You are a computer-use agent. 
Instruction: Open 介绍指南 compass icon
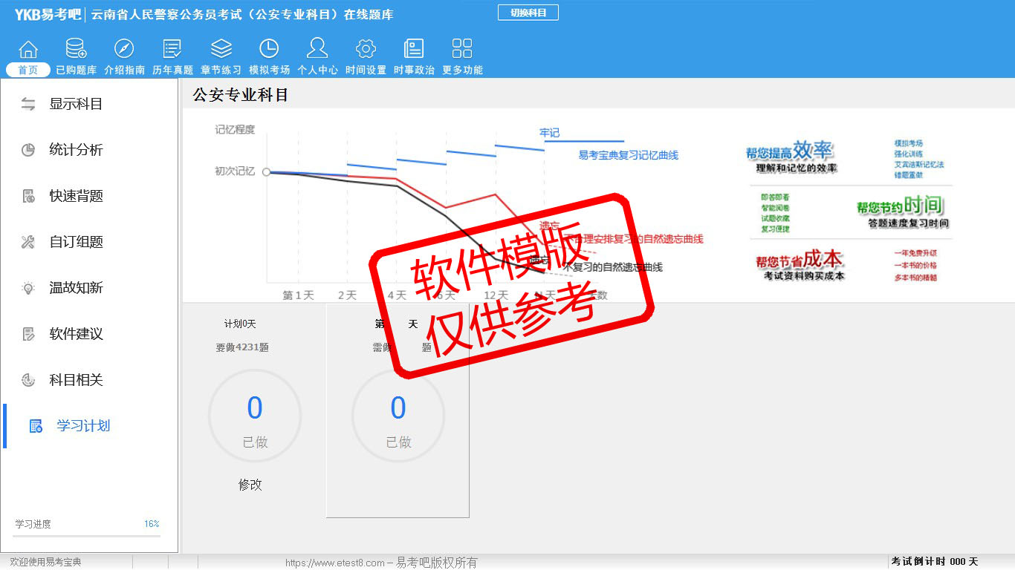pos(124,50)
